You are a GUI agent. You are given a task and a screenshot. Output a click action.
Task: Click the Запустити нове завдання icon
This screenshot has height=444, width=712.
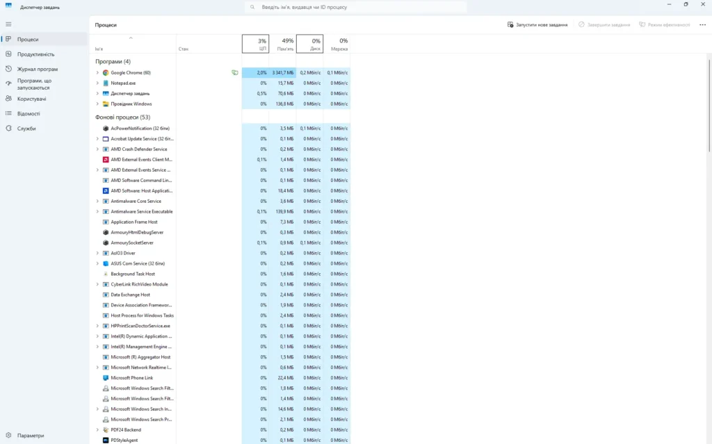coord(510,25)
